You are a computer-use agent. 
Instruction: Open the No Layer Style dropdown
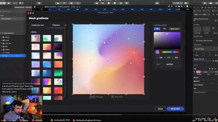[x=206, y=49]
